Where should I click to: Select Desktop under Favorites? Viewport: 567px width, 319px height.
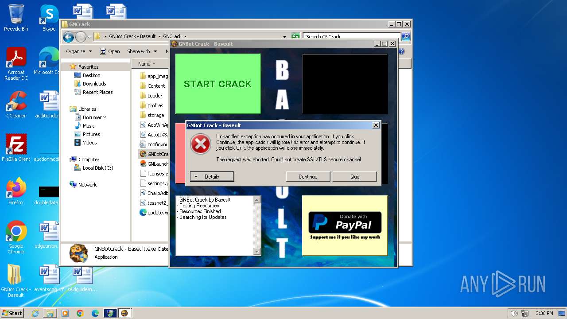[91, 75]
